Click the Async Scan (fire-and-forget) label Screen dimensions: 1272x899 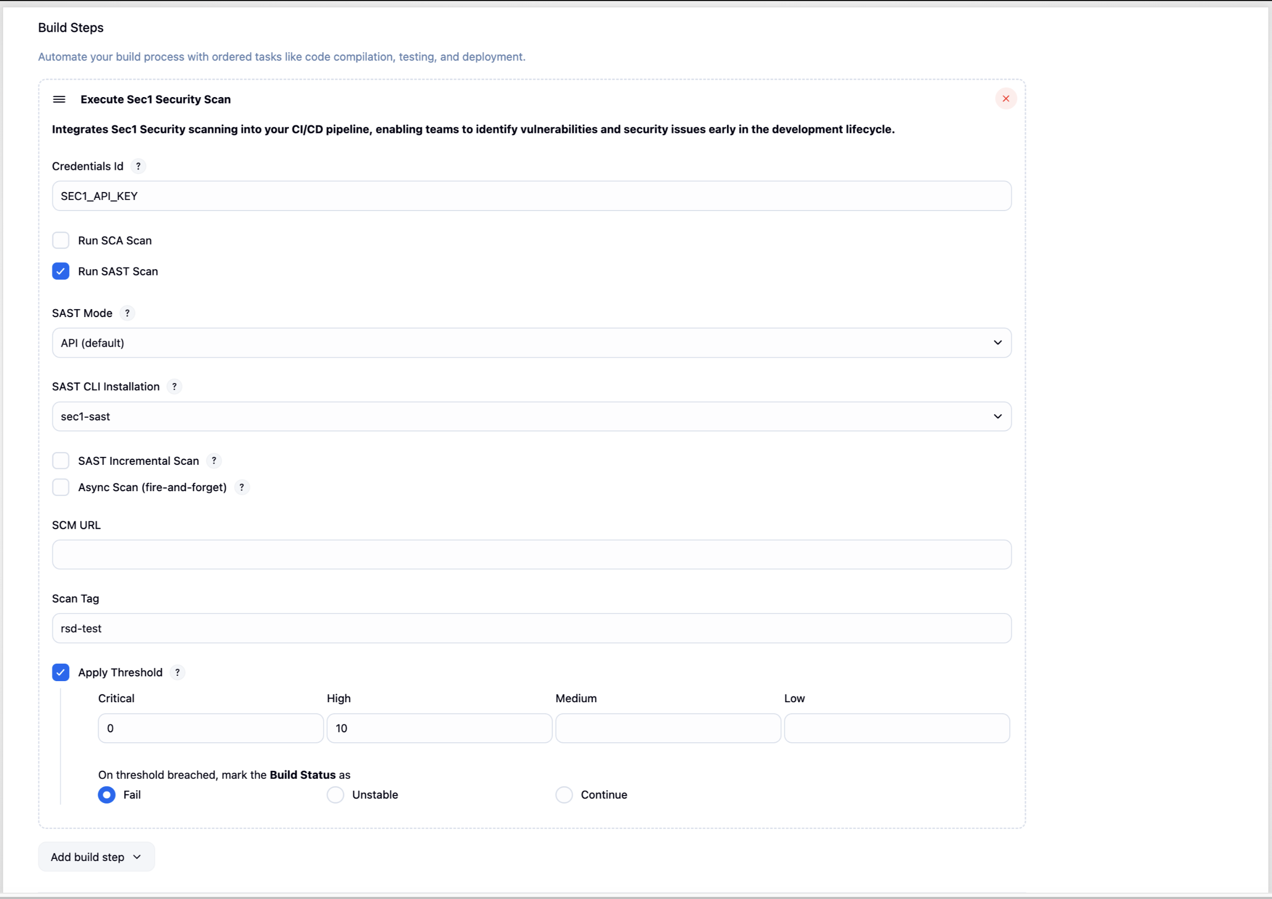point(153,487)
